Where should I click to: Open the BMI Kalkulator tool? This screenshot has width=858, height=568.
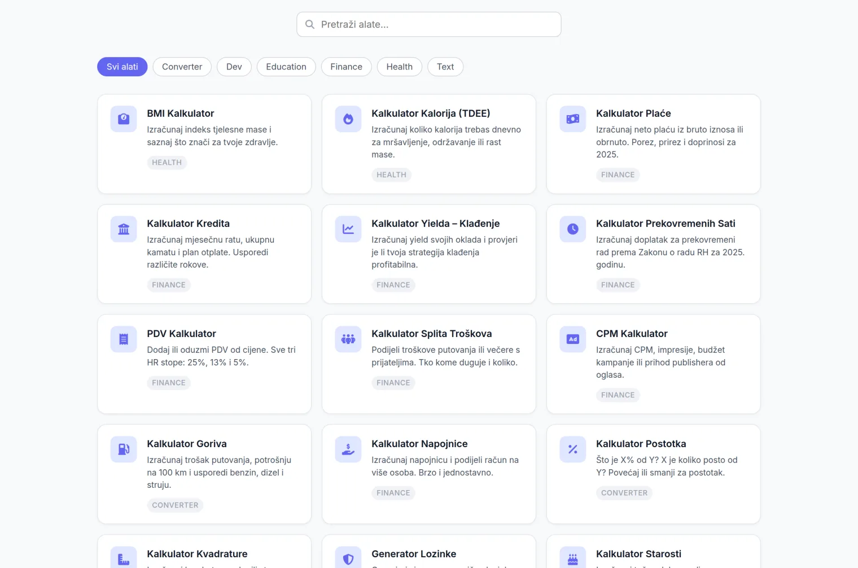[x=204, y=144]
